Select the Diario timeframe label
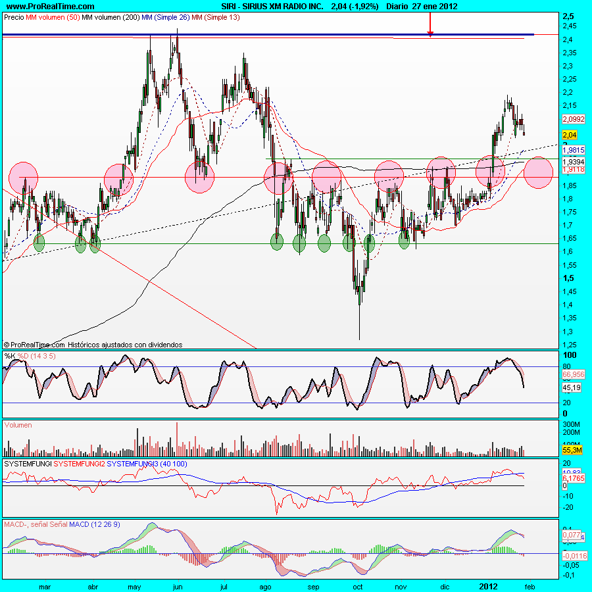The image size is (592, 592). 397,6
